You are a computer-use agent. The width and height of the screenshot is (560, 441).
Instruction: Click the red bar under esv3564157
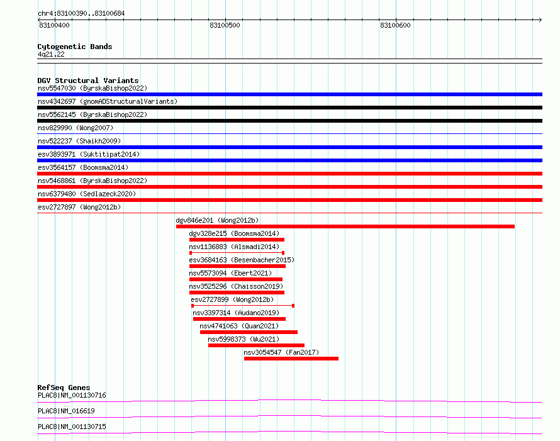289,174
